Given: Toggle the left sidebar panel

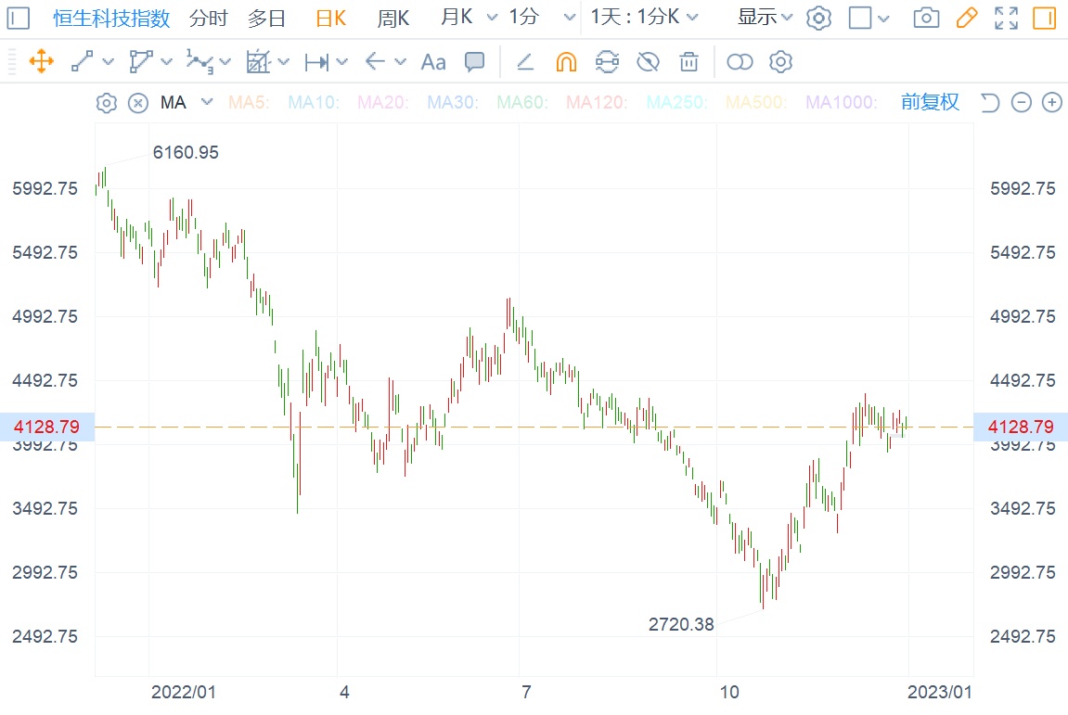Looking at the screenshot, I should (19, 18).
